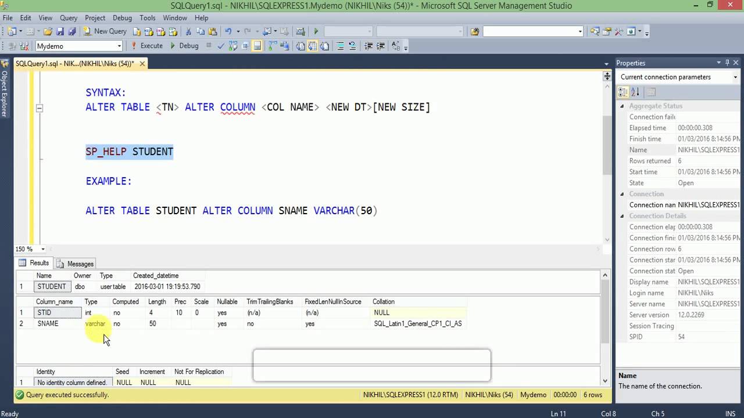Collapse the Connection Details section
744x418 pixels.
(x=622, y=216)
